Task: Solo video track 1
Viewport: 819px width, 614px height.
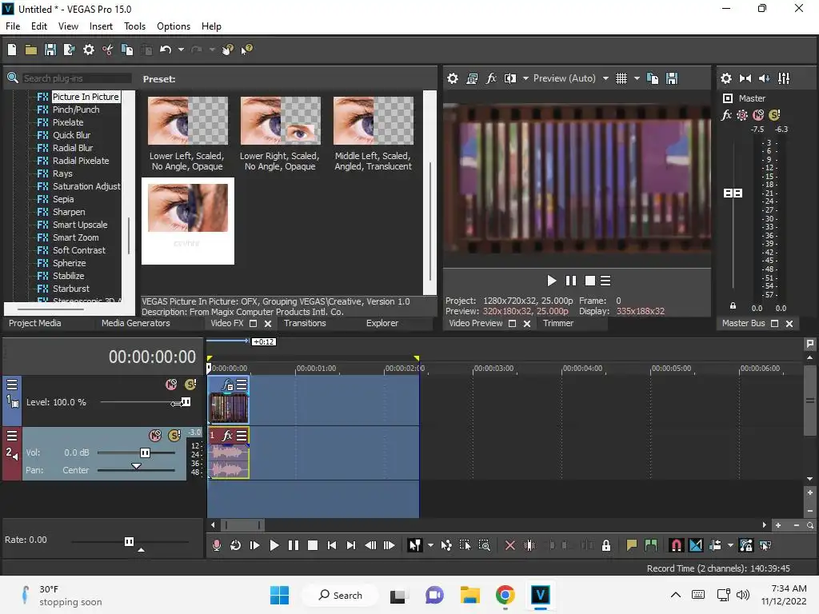Action: coord(190,385)
